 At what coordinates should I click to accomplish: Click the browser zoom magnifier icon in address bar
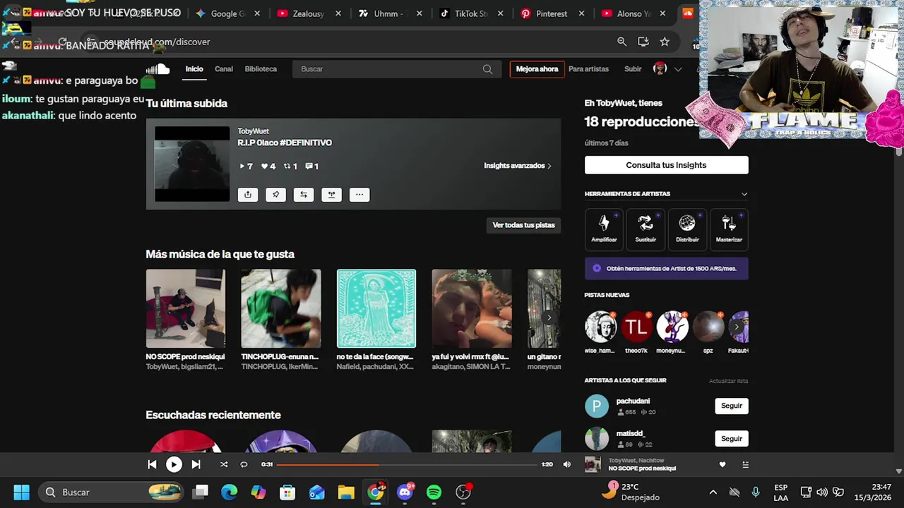[x=621, y=42]
